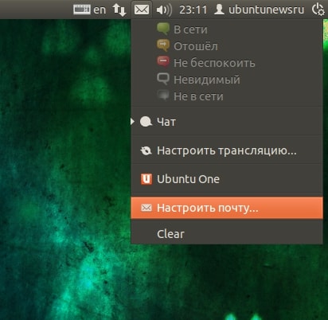Click the 'en' language label

pyautogui.click(x=100, y=10)
